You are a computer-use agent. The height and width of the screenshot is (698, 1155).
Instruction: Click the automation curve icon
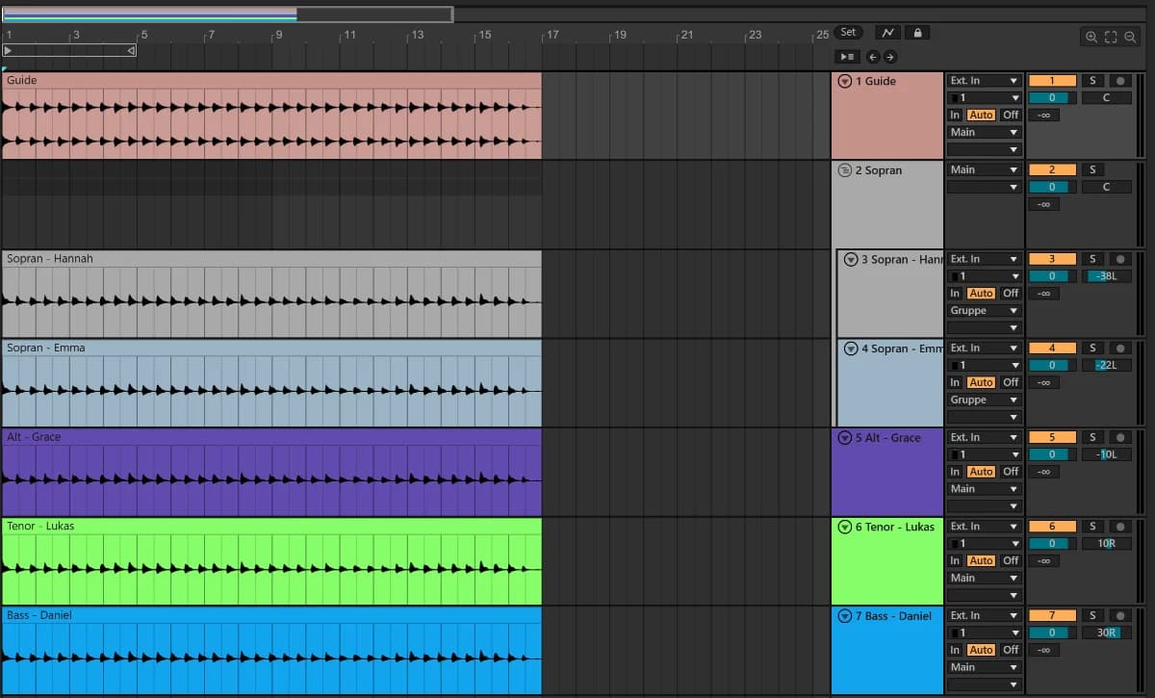(x=887, y=33)
